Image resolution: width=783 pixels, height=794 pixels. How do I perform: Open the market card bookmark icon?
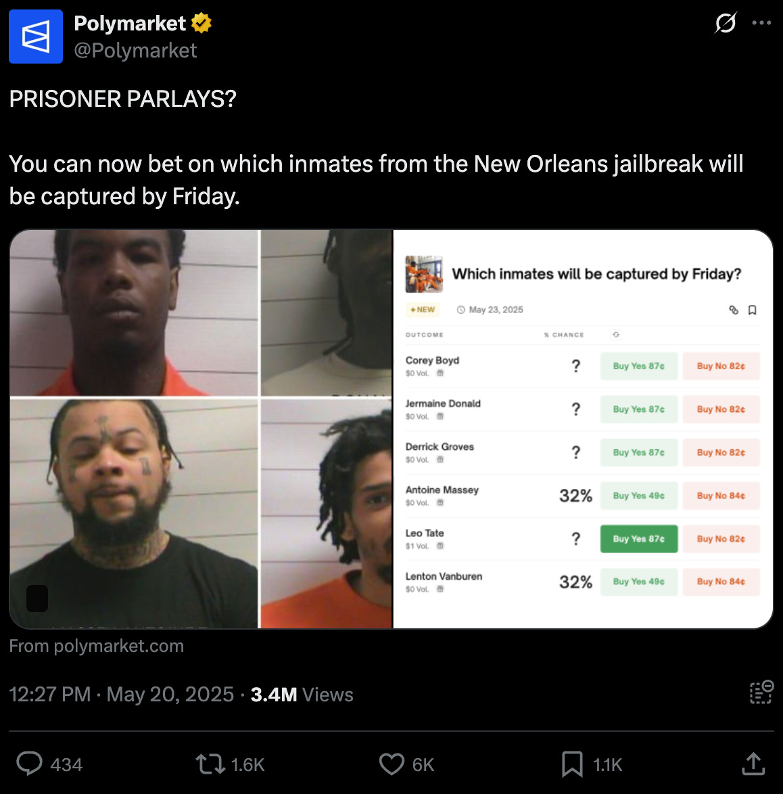click(x=752, y=310)
